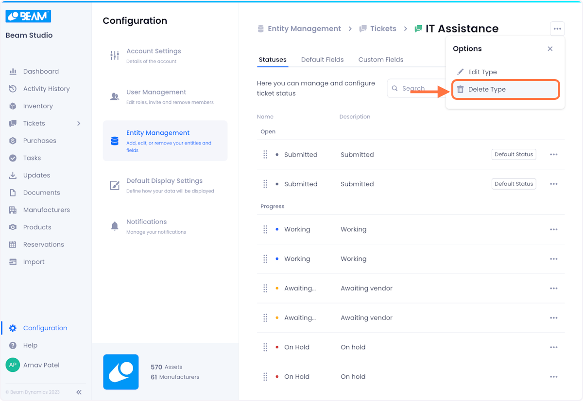Open the Manufacturers section

46,210
